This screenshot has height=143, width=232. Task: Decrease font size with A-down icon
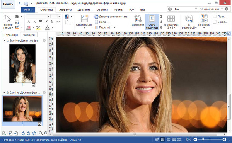(35, 22)
